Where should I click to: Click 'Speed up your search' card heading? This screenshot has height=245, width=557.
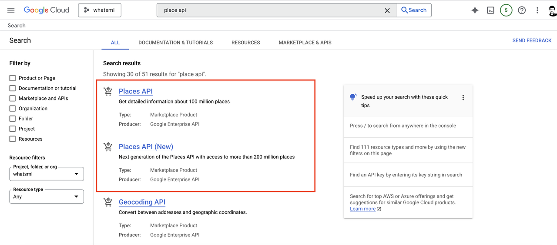[404, 101]
